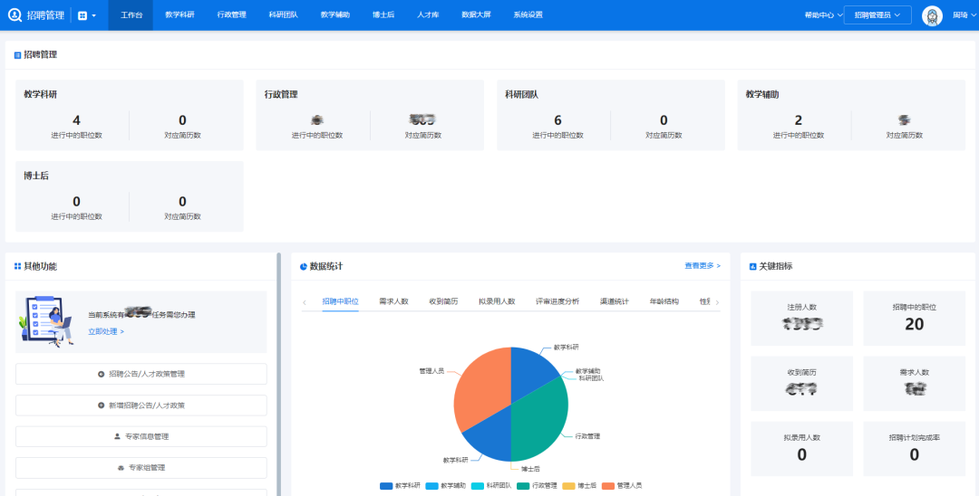This screenshot has width=979, height=496.
Task: Expand the arrow beside the grid switcher
Action: (x=93, y=15)
